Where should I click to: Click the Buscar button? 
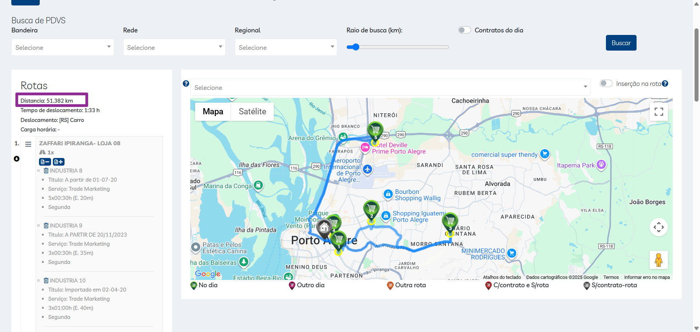tap(621, 43)
